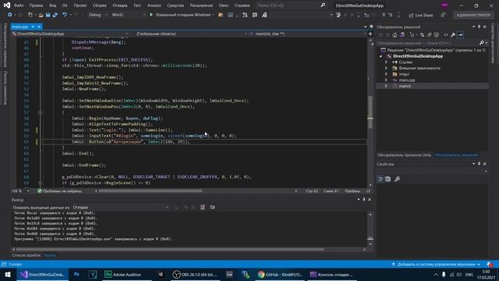
Task: Click Добавить в систему управления версиями
Action: tap(436, 265)
